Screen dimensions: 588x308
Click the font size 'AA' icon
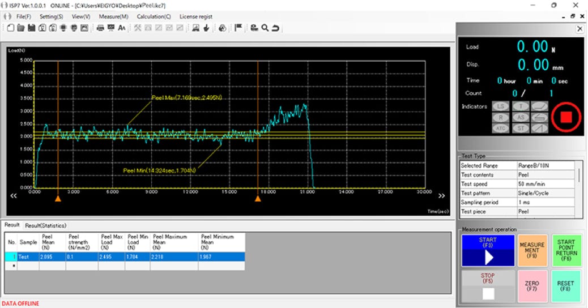point(122,28)
